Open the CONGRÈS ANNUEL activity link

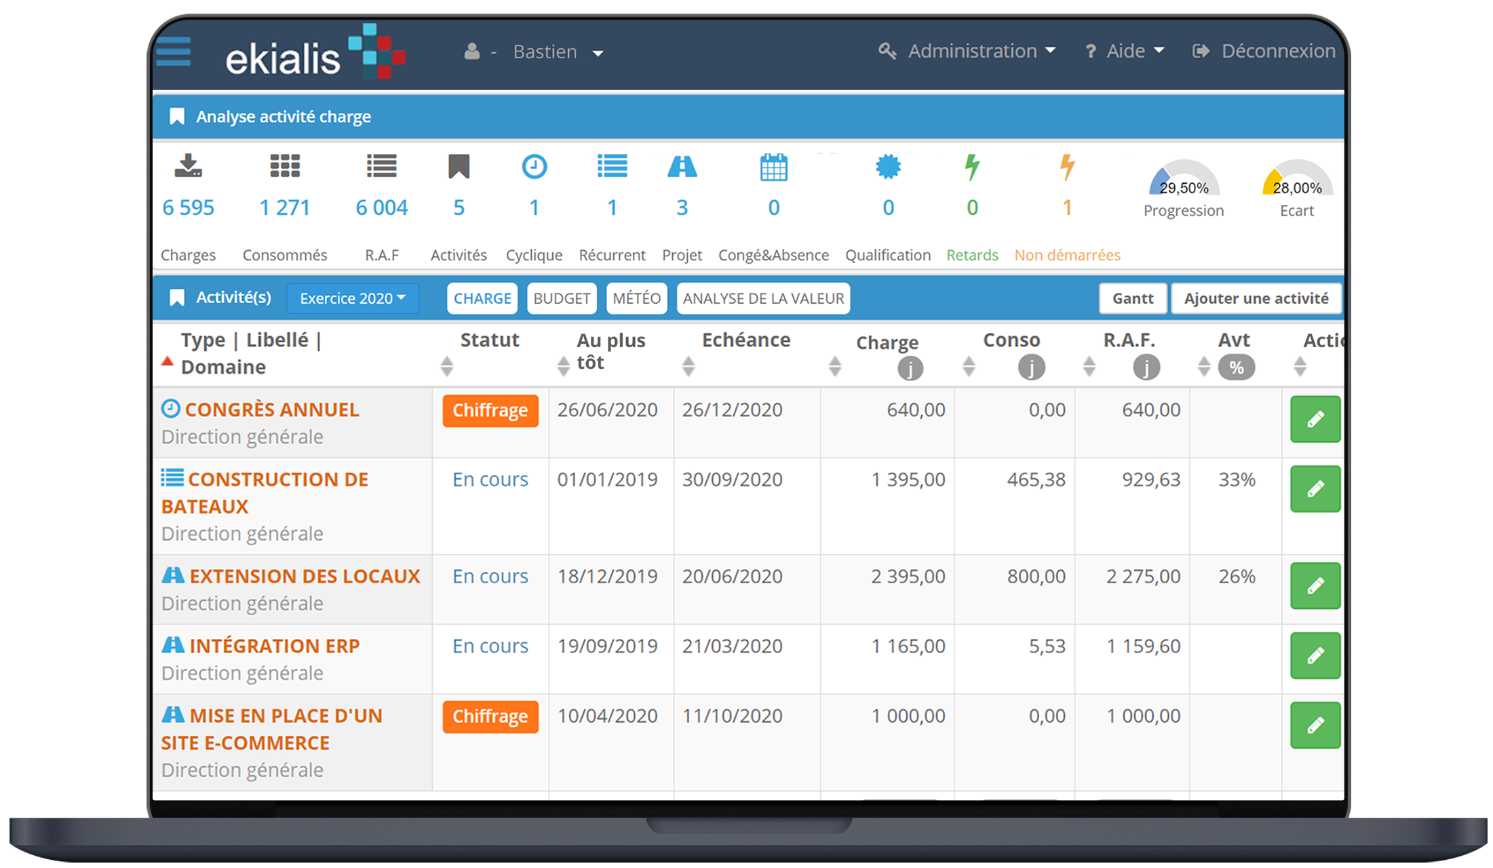[272, 410]
